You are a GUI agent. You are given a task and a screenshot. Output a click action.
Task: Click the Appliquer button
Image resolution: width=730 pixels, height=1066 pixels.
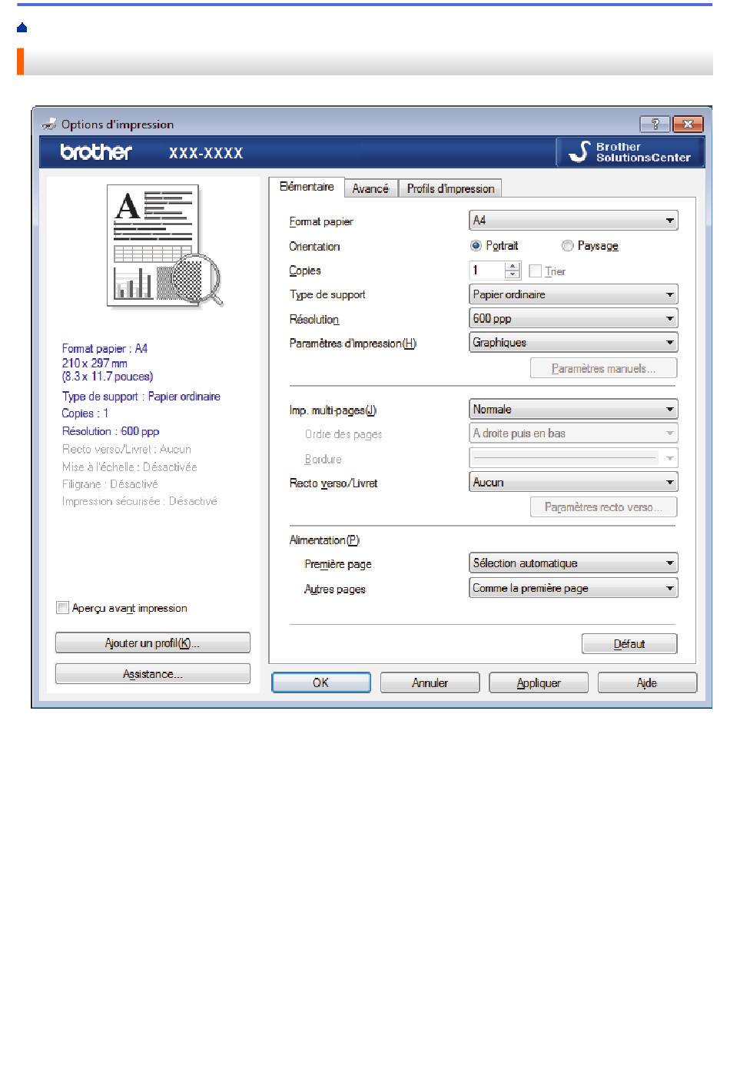(539, 682)
